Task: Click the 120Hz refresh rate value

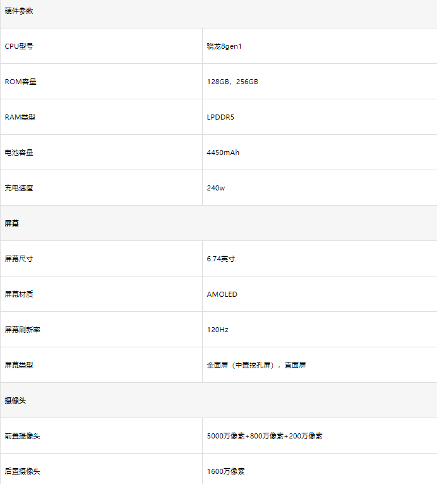Action: [218, 330]
